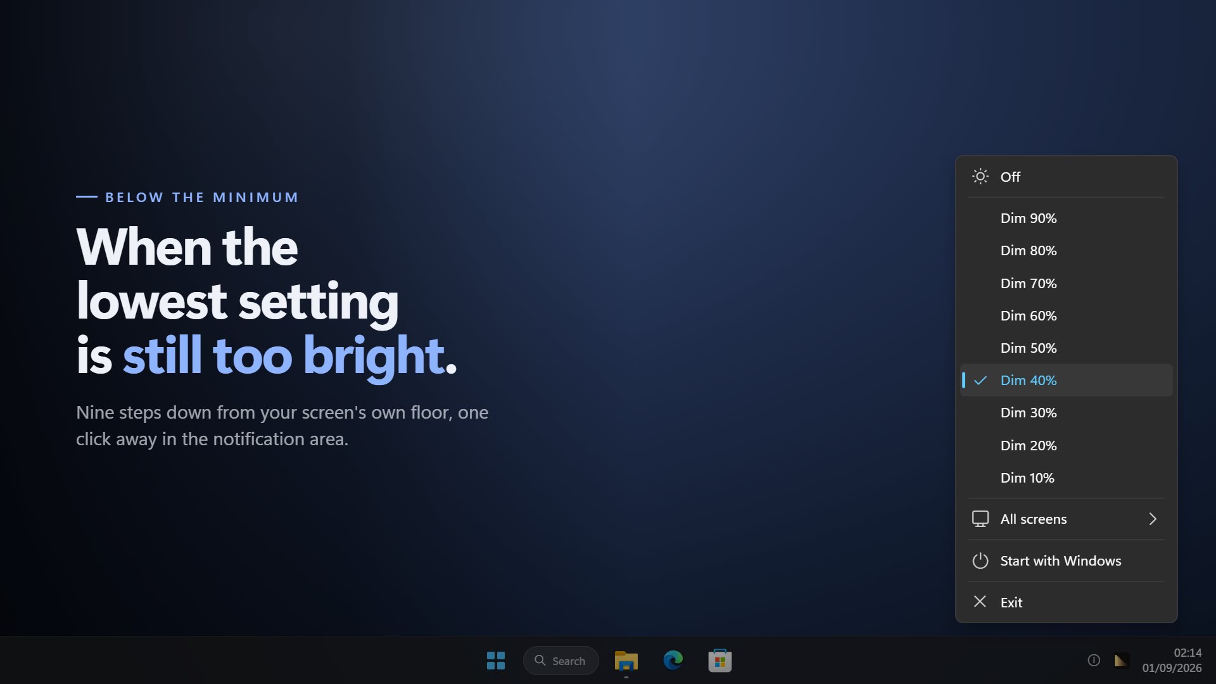Click the 'BELOW THE MINIMUM' heading text
This screenshot has width=1216, height=684.
pos(202,198)
